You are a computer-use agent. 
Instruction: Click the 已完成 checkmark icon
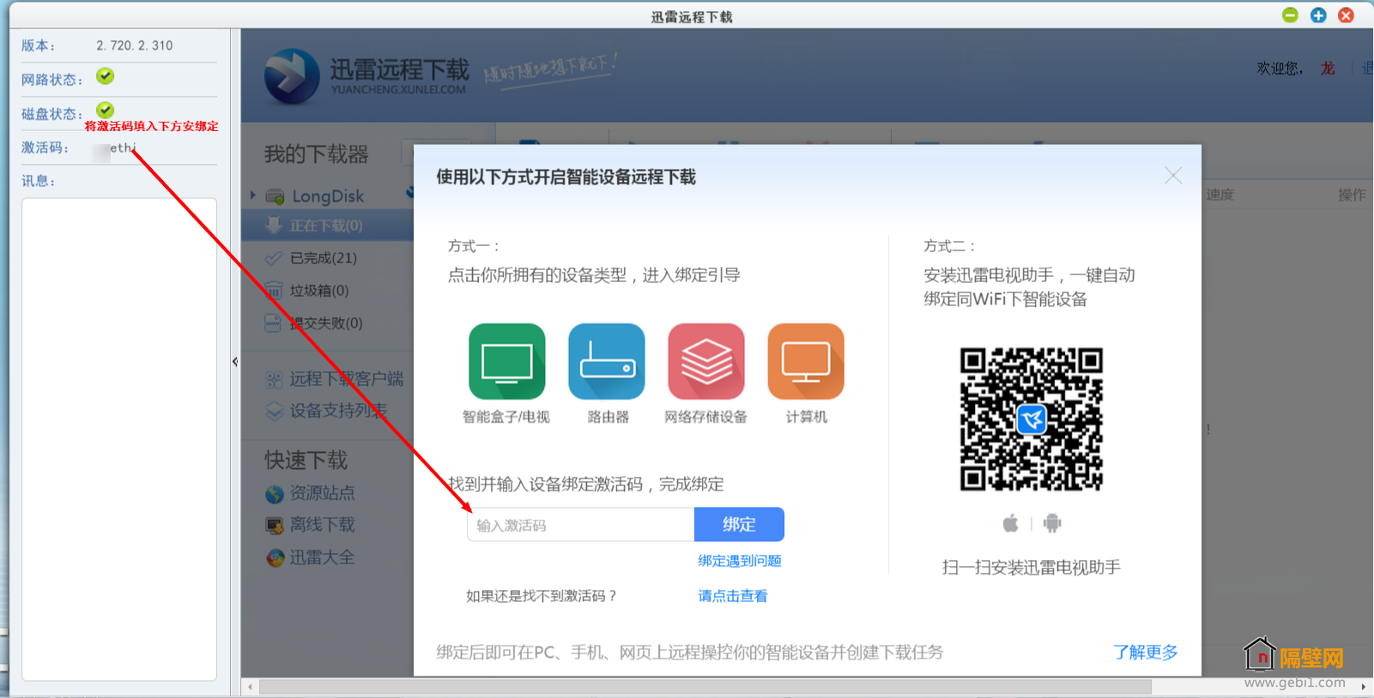click(274, 258)
